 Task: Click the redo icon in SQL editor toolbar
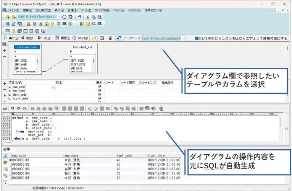pyautogui.click(x=18, y=108)
